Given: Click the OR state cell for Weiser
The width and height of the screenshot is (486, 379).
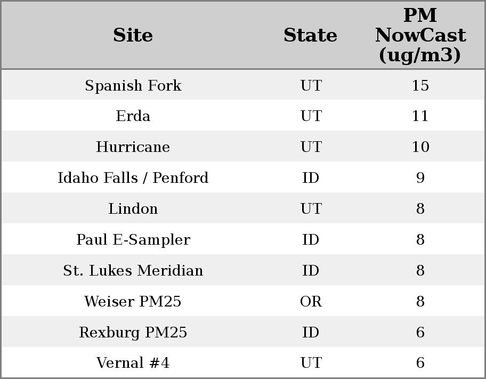Looking at the screenshot, I should click(311, 302).
